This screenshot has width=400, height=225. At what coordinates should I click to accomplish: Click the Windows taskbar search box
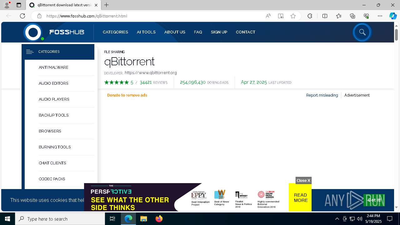[x=60, y=219]
